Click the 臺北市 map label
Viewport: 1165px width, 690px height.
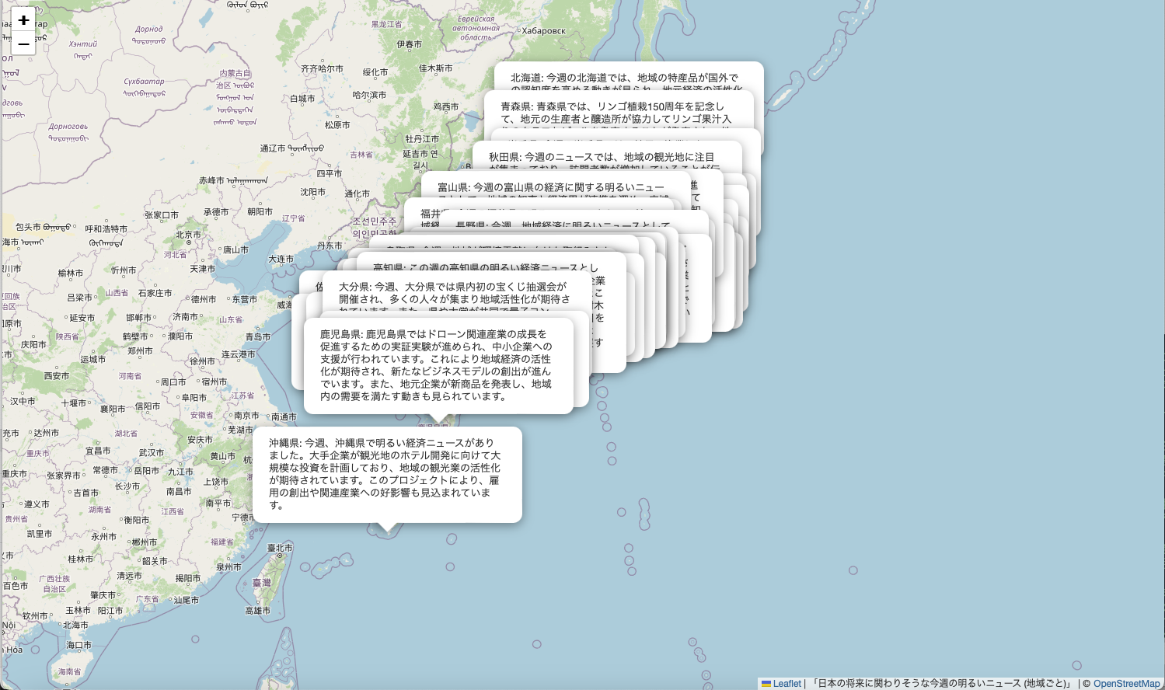[280, 548]
